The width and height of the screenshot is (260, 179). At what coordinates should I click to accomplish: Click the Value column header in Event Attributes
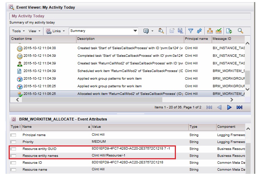pos(140,127)
